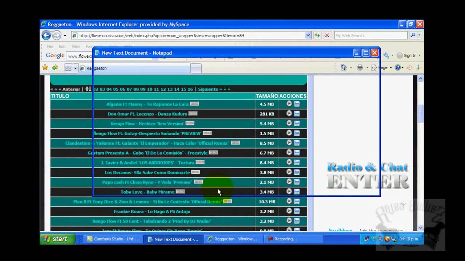The height and width of the screenshot is (261, 465).
Task: Download Toby Love - Baby Mirame
Action: (297, 192)
